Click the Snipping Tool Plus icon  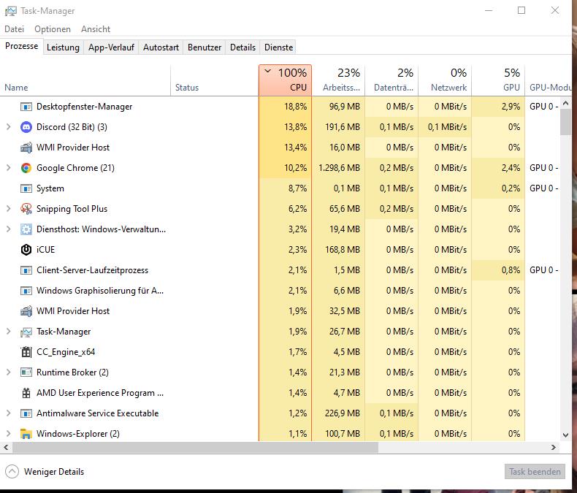[x=26, y=209]
